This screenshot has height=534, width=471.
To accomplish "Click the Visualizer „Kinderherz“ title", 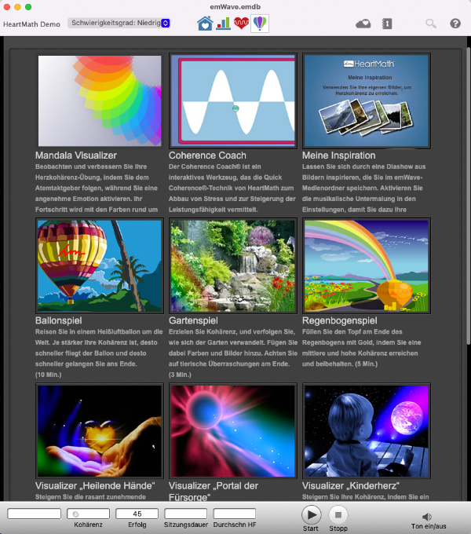I will [351, 486].
